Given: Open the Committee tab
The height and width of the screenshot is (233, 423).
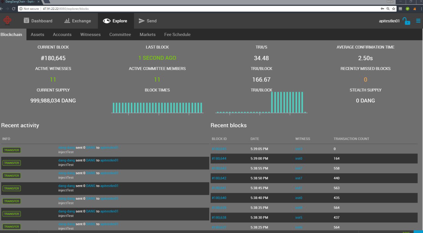Looking at the screenshot, I should click(x=120, y=35).
